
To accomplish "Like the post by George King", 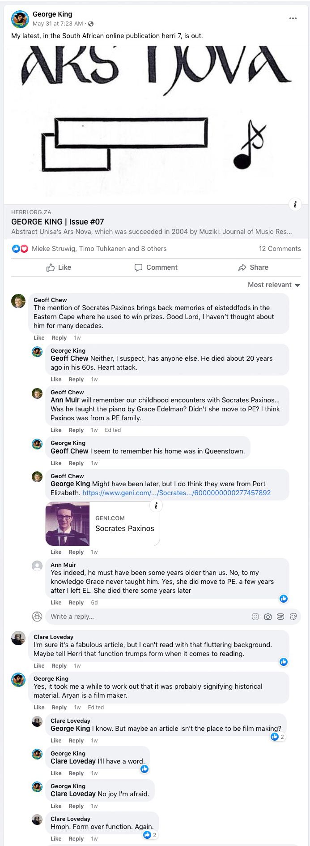I will click(59, 268).
